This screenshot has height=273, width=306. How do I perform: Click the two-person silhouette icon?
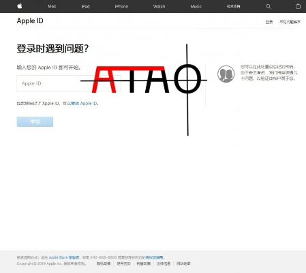[x=226, y=74]
